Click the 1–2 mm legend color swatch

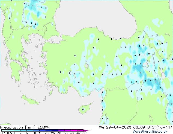coord(17,130)
